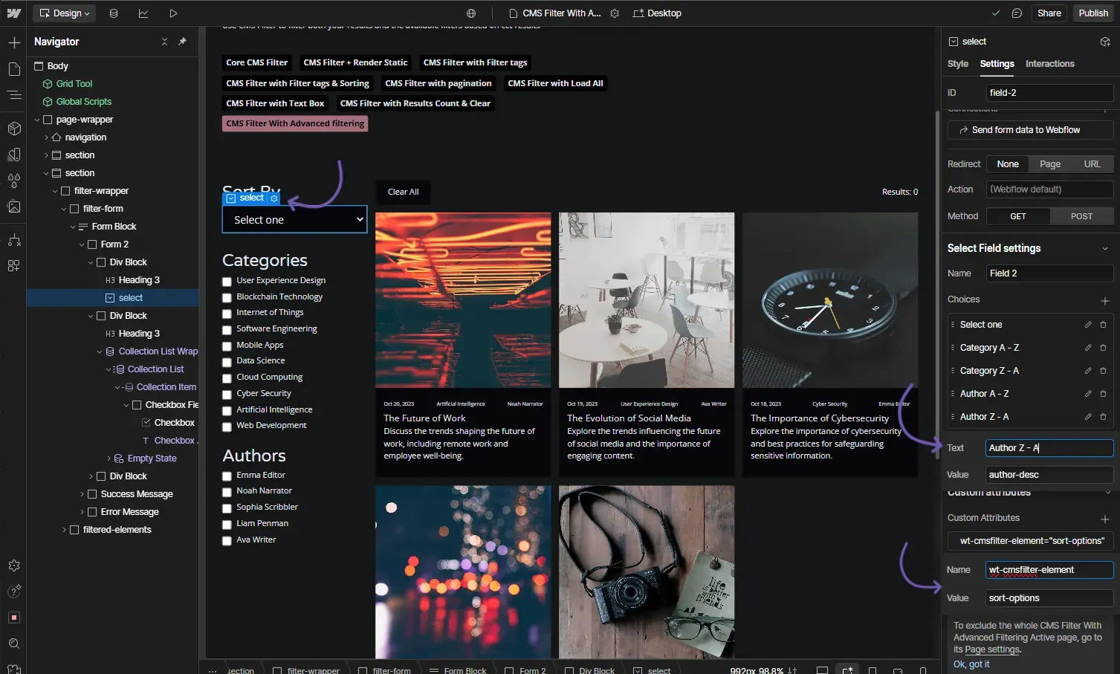Collapse the Select Field settings section
The width and height of the screenshot is (1120, 674).
(x=1105, y=249)
